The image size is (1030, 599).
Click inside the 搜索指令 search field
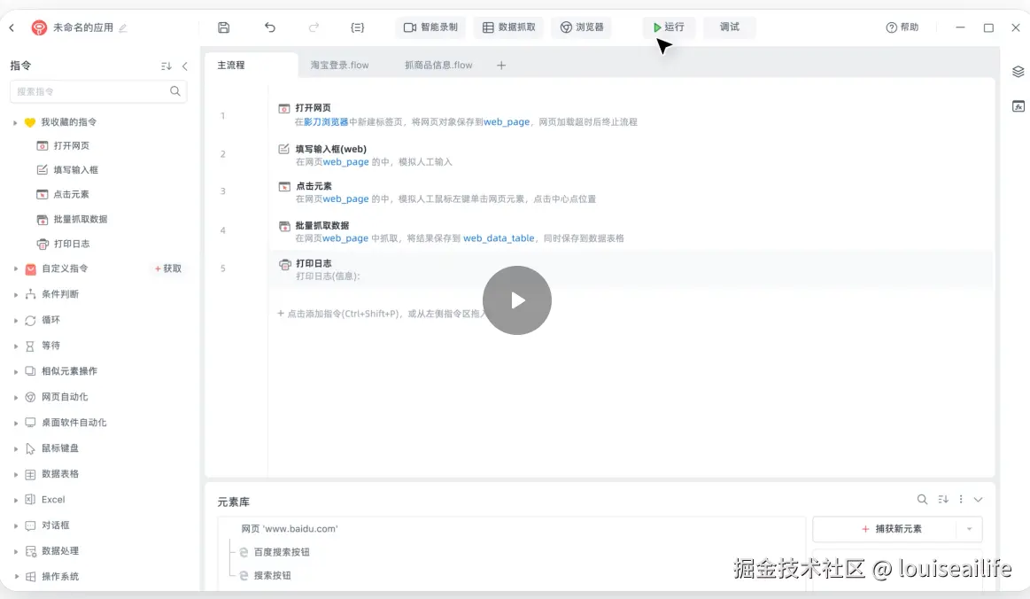91,91
